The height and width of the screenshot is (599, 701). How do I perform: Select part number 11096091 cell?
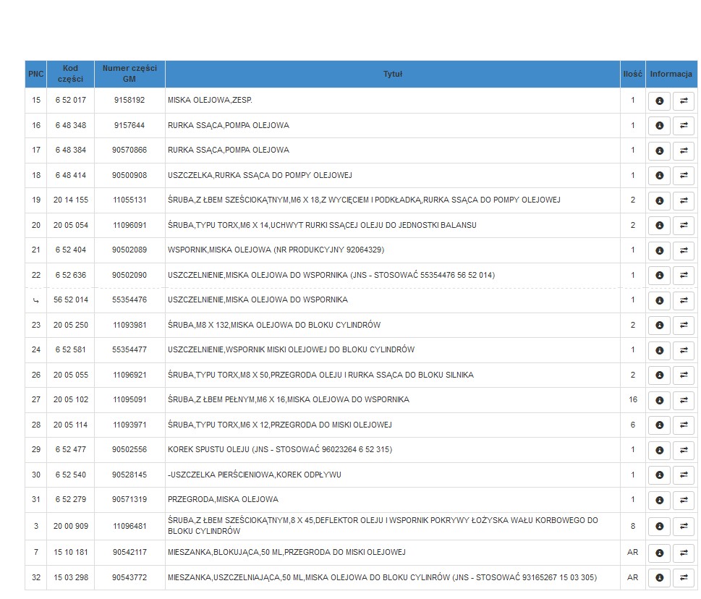coord(129,226)
